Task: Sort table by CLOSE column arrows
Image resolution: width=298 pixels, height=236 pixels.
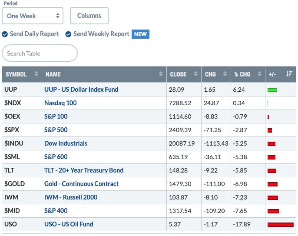Action: pyautogui.click(x=195, y=74)
